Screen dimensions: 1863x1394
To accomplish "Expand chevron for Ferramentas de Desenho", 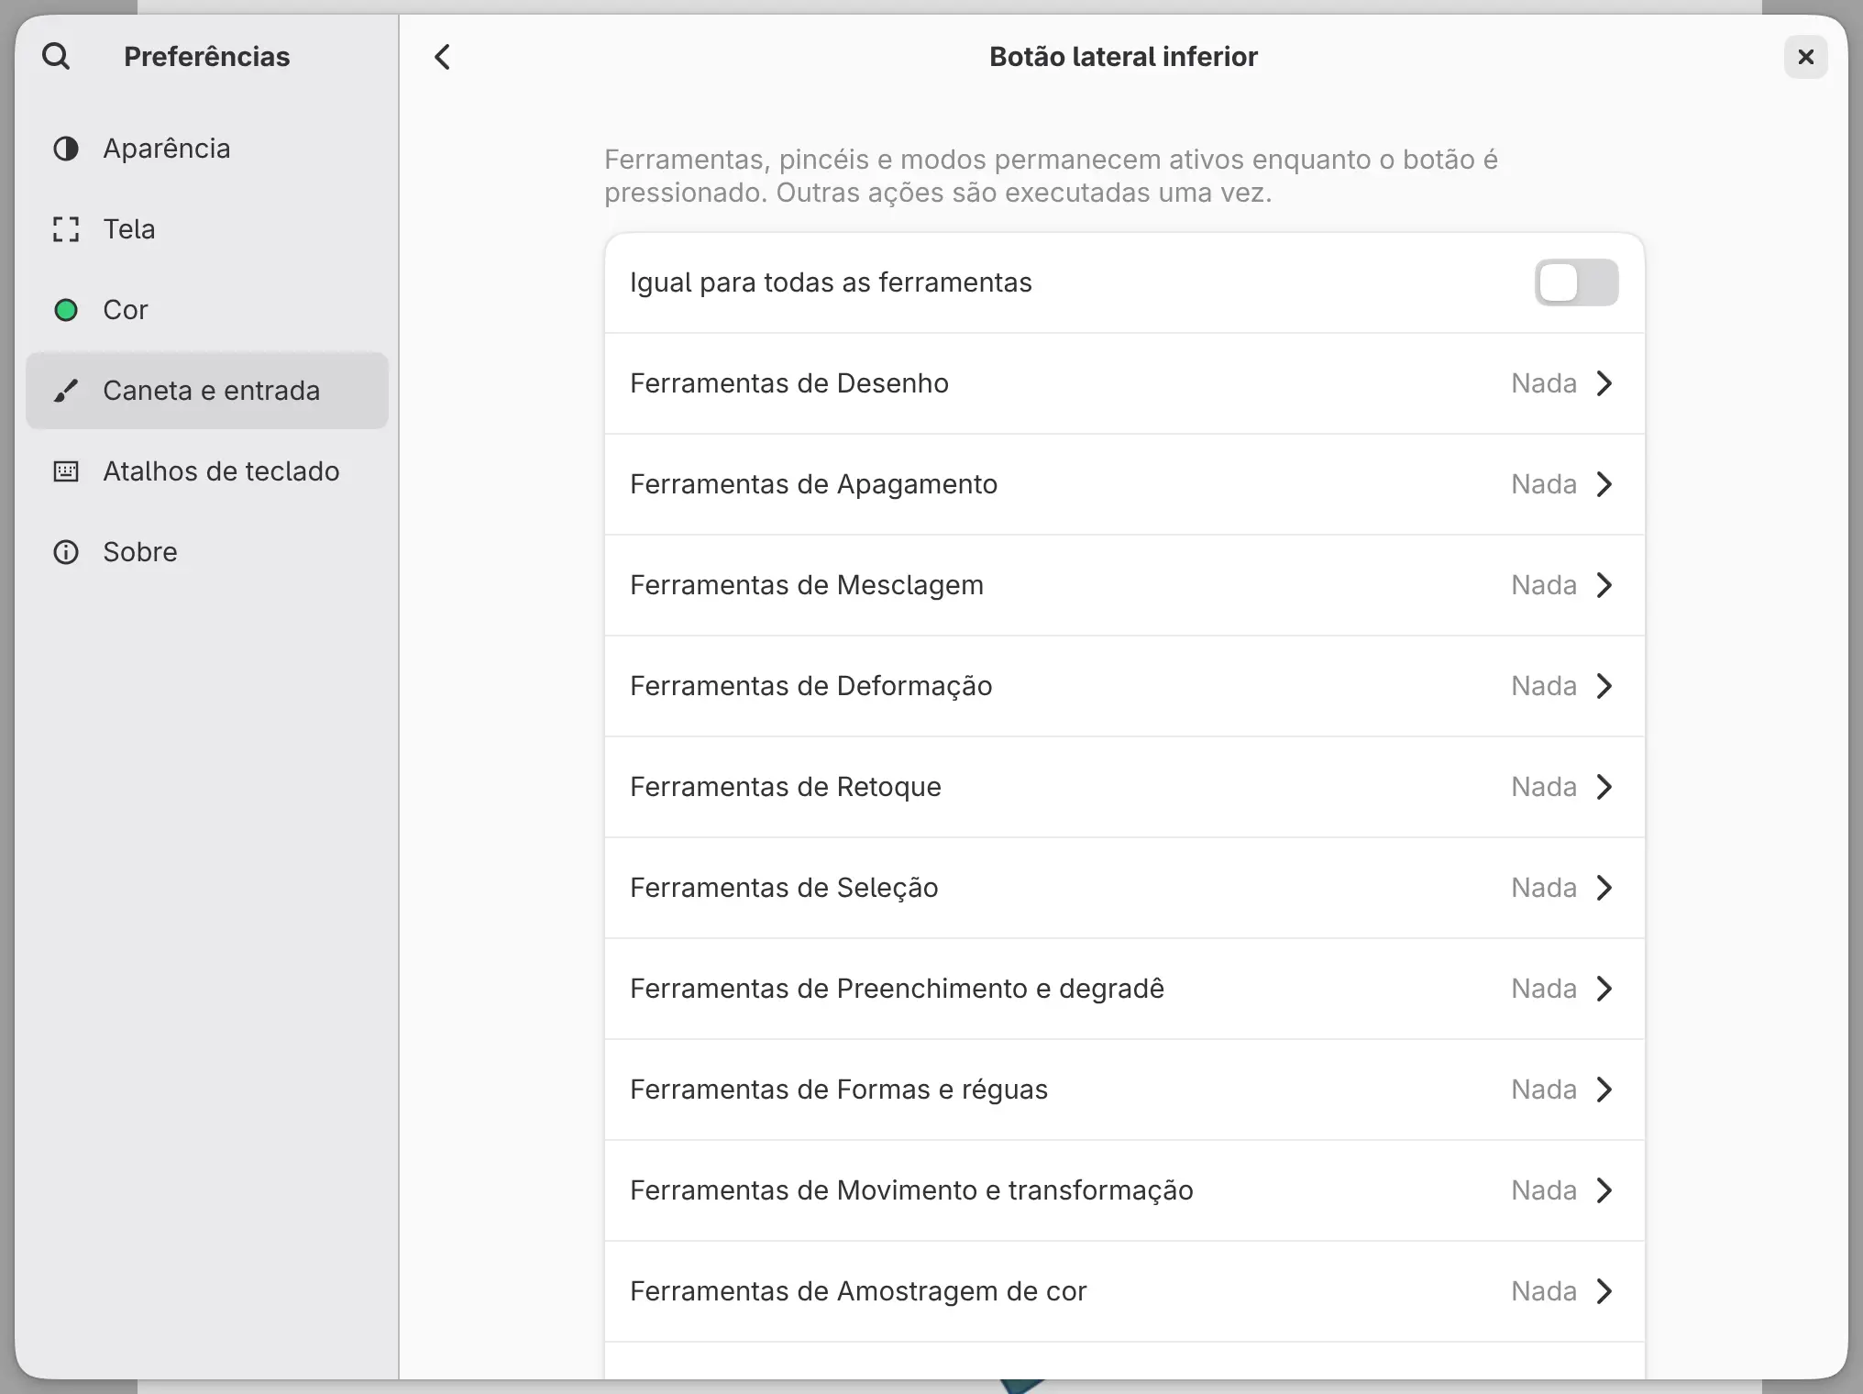I will tap(1604, 383).
